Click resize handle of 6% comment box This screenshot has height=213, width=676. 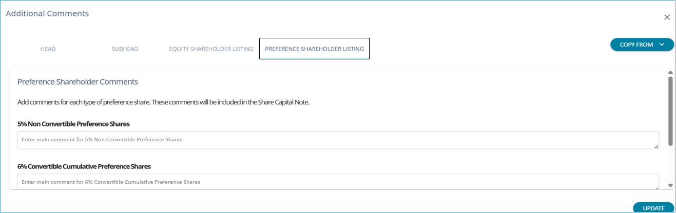pyautogui.click(x=656, y=187)
